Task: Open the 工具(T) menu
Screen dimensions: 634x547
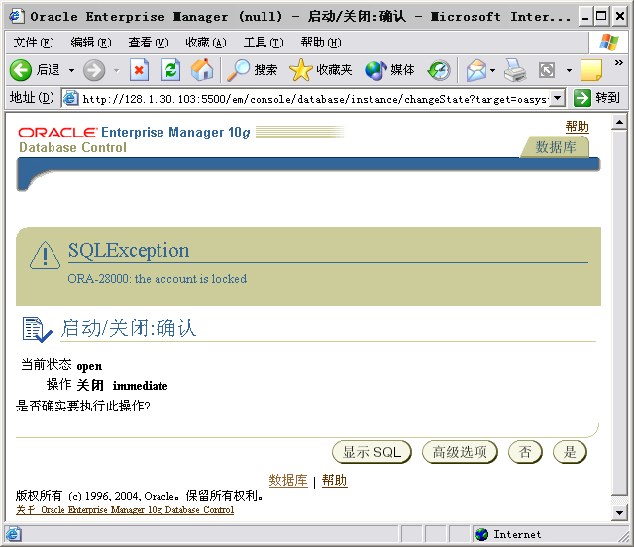Action: tap(264, 42)
